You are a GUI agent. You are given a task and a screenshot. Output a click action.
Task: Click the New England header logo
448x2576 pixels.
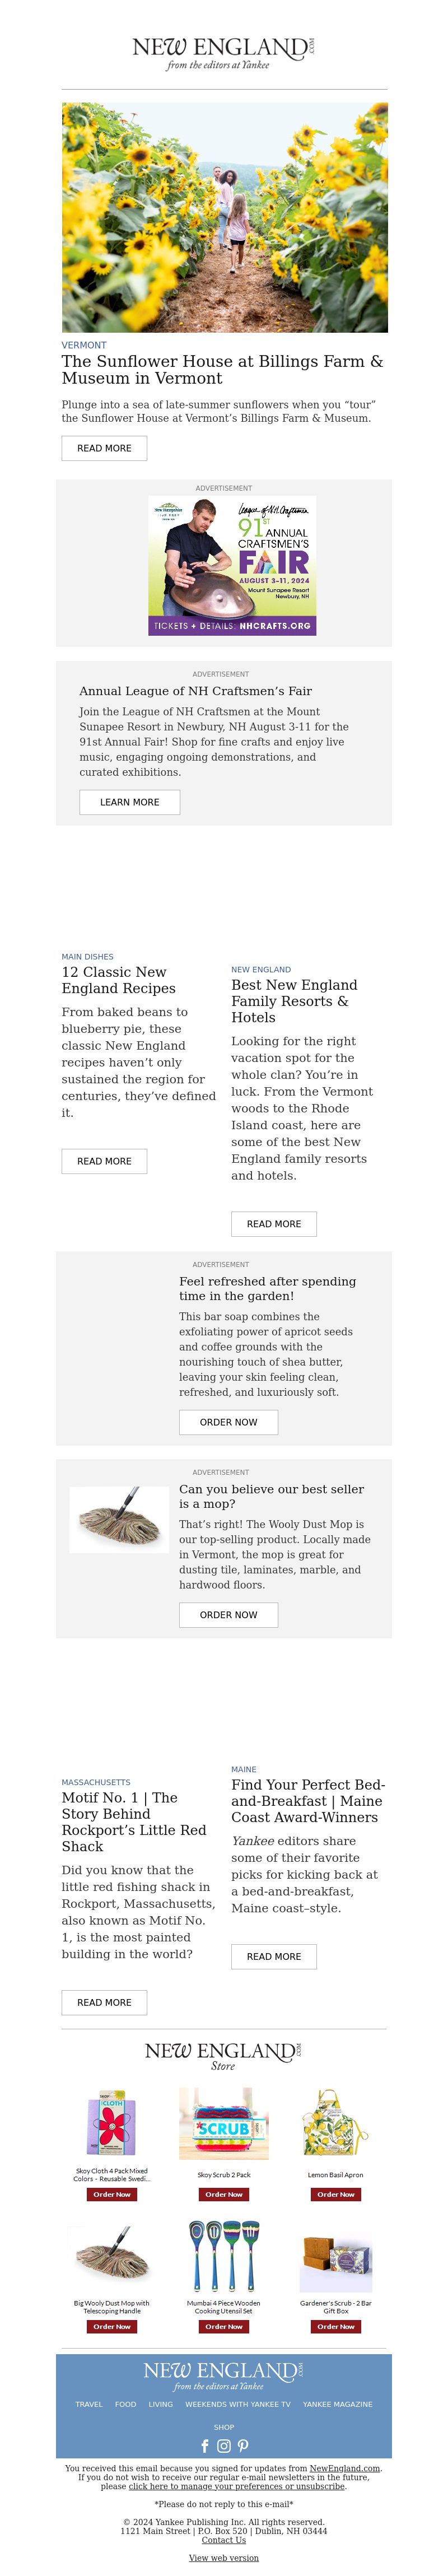[224, 53]
